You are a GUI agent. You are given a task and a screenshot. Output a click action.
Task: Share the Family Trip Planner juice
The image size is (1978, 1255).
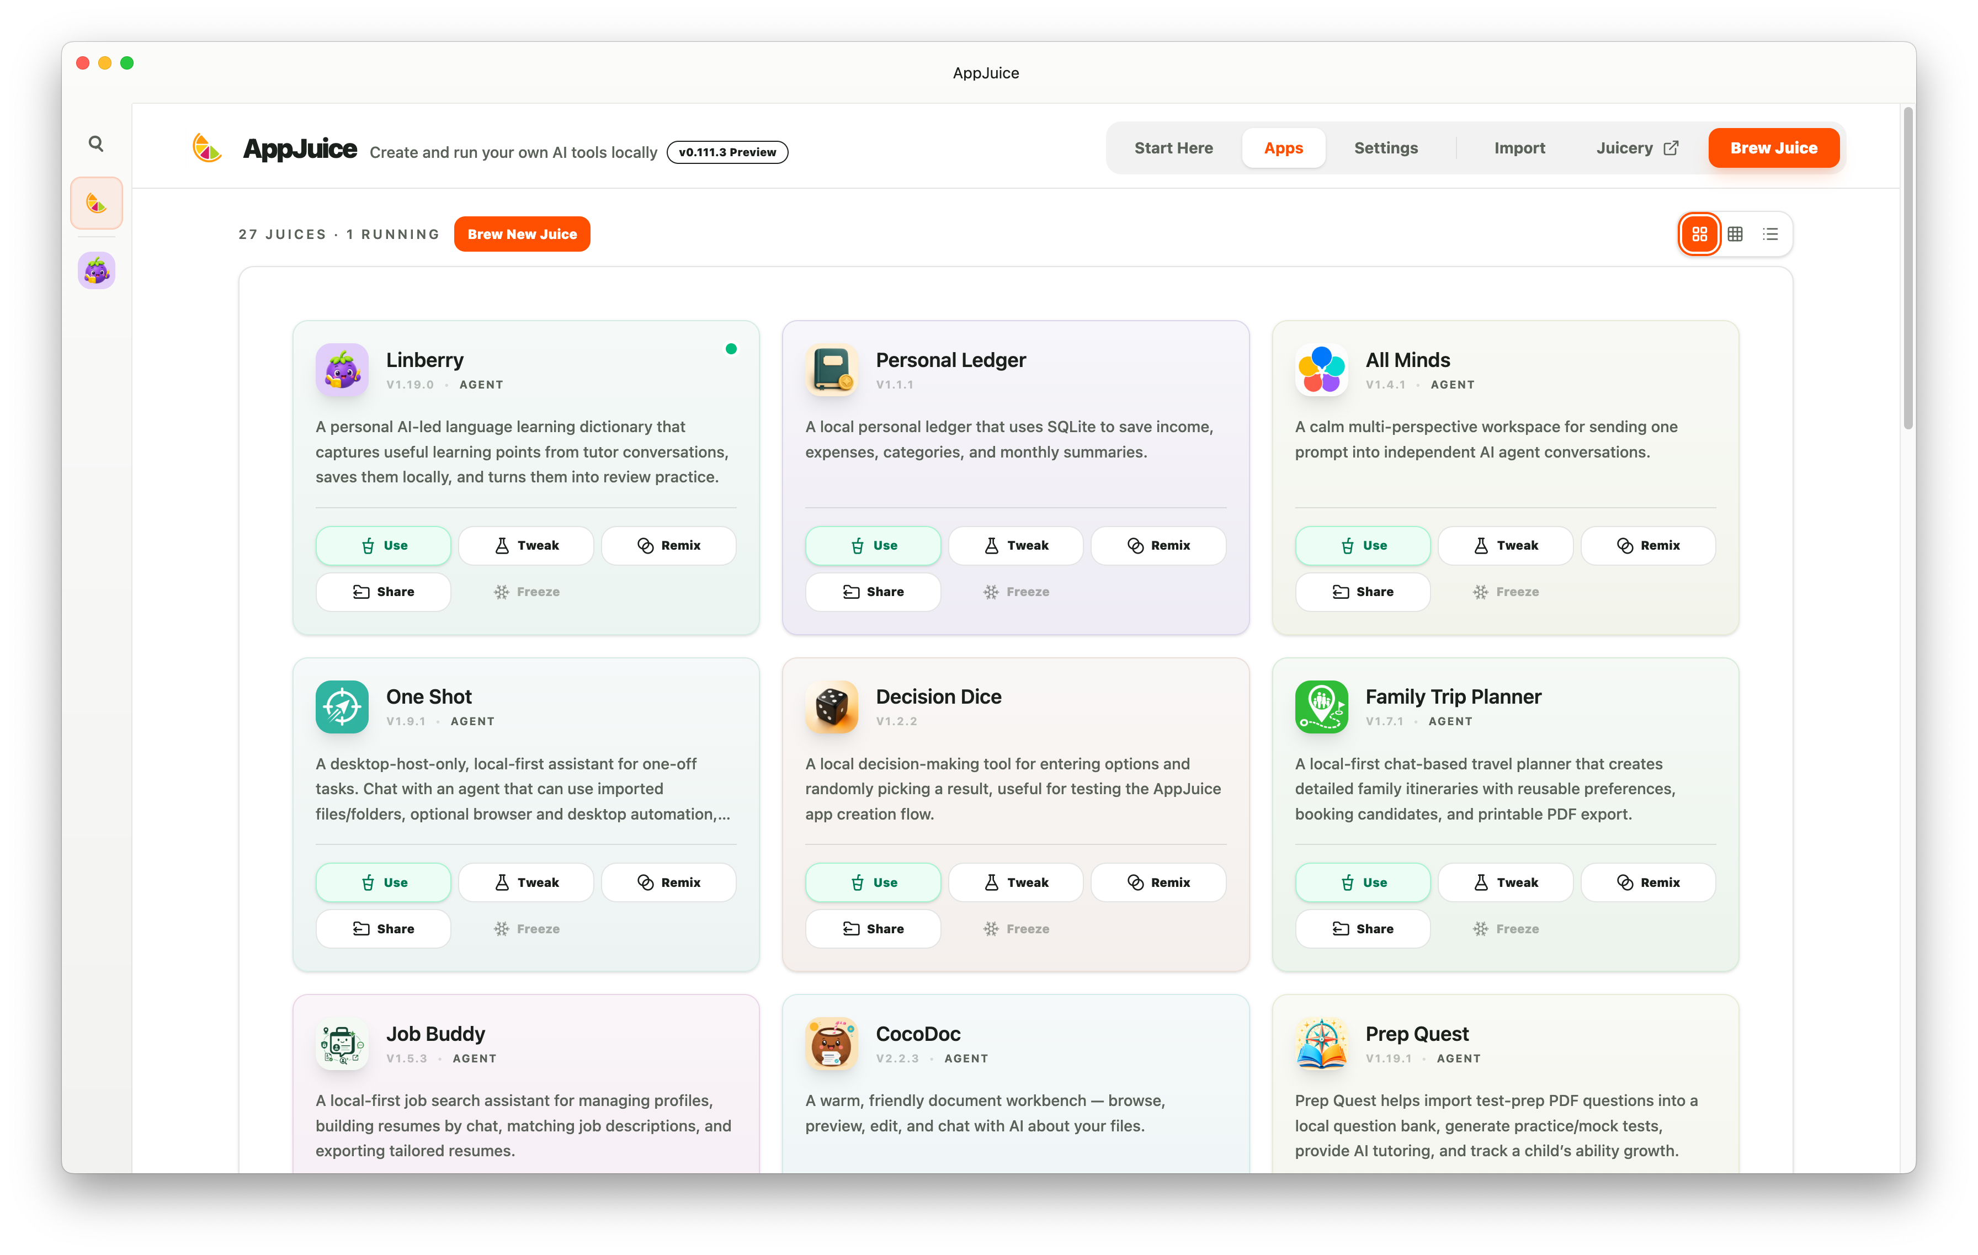coord(1363,929)
